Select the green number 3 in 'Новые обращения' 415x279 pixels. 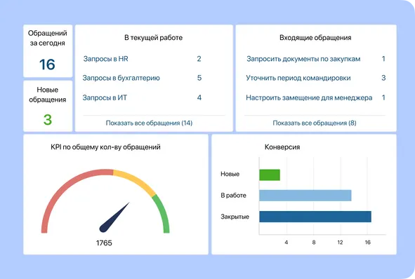tap(48, 119)
